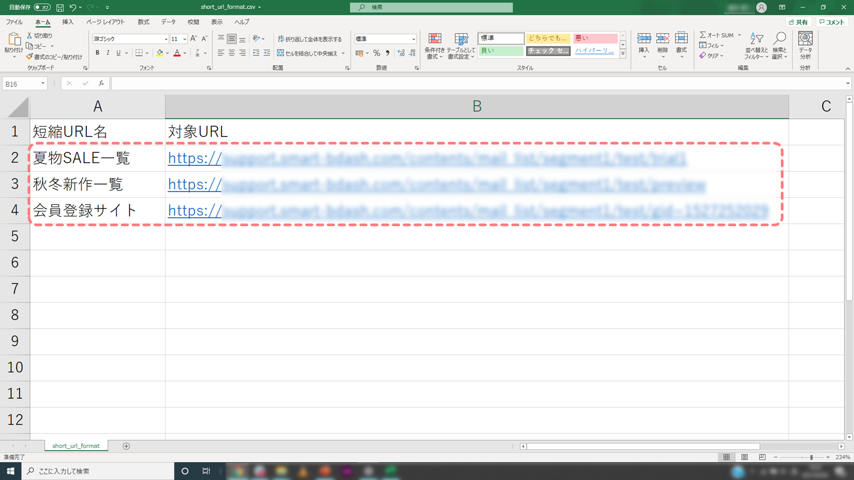Image resolution: width=854 pixels, height=480 pixels.
Task: Click the Undo arrow icon
Action: pyautogui.click(x=72, y=7)
